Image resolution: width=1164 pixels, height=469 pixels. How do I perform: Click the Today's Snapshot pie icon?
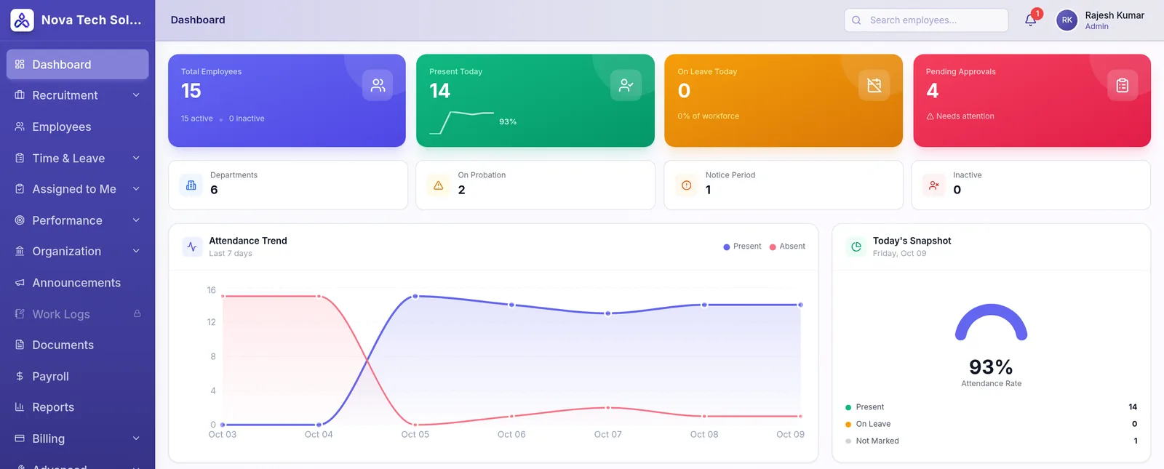(x=856, y=246)
